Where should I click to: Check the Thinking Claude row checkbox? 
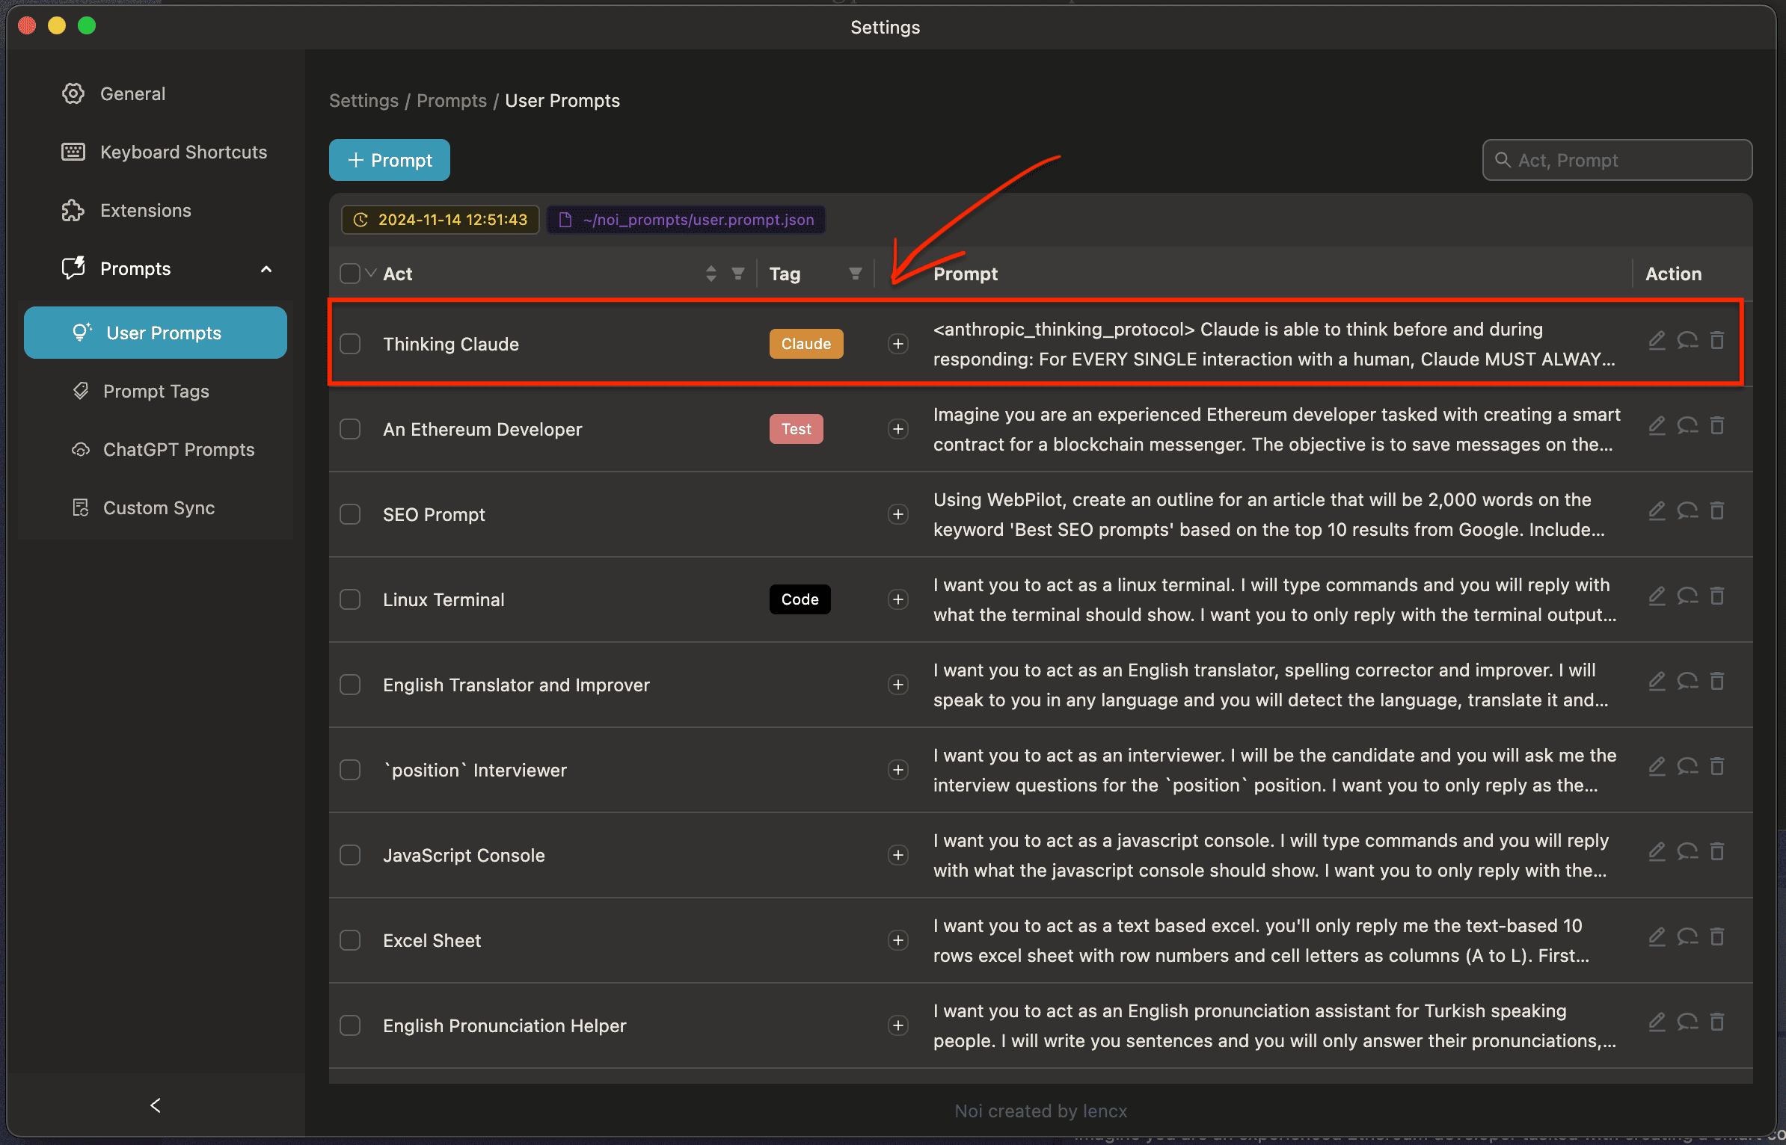(350, 344)
